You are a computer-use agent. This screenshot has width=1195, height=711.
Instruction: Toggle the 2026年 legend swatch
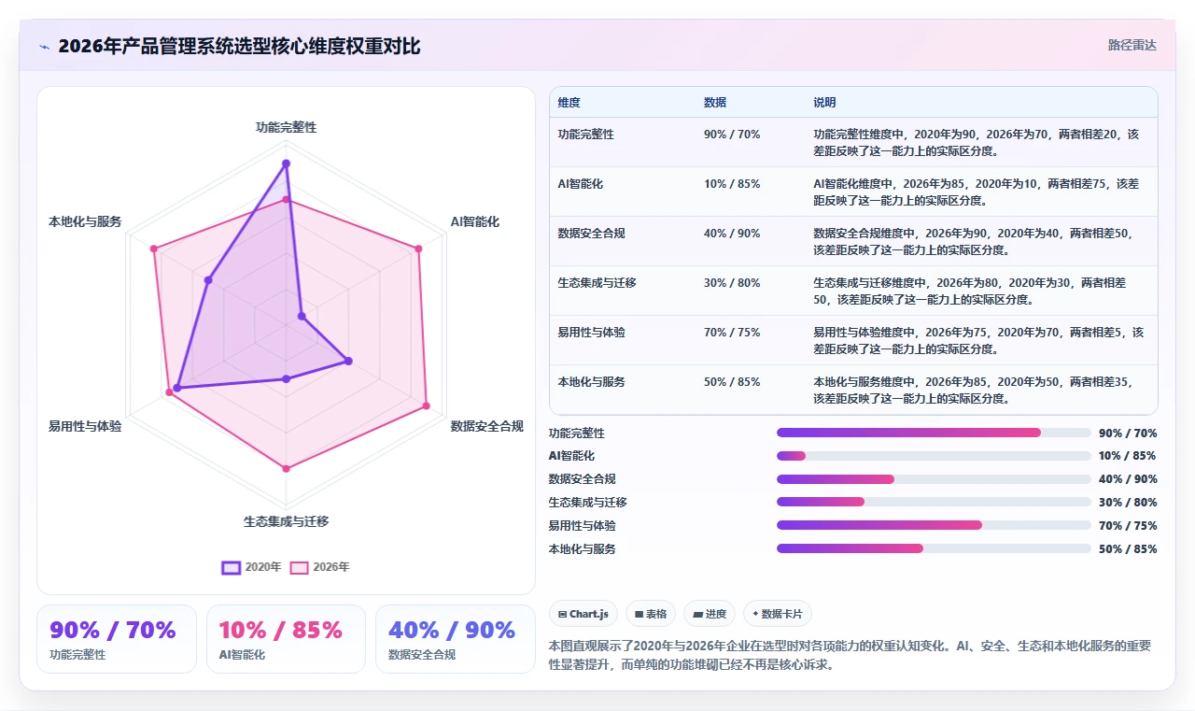299,567
